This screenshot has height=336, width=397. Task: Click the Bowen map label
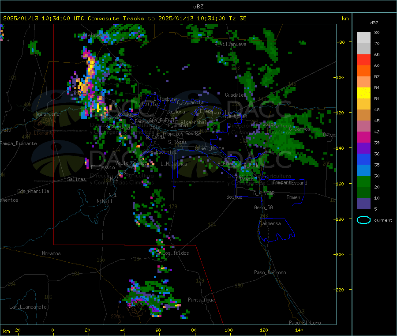(x=293, y=197)
